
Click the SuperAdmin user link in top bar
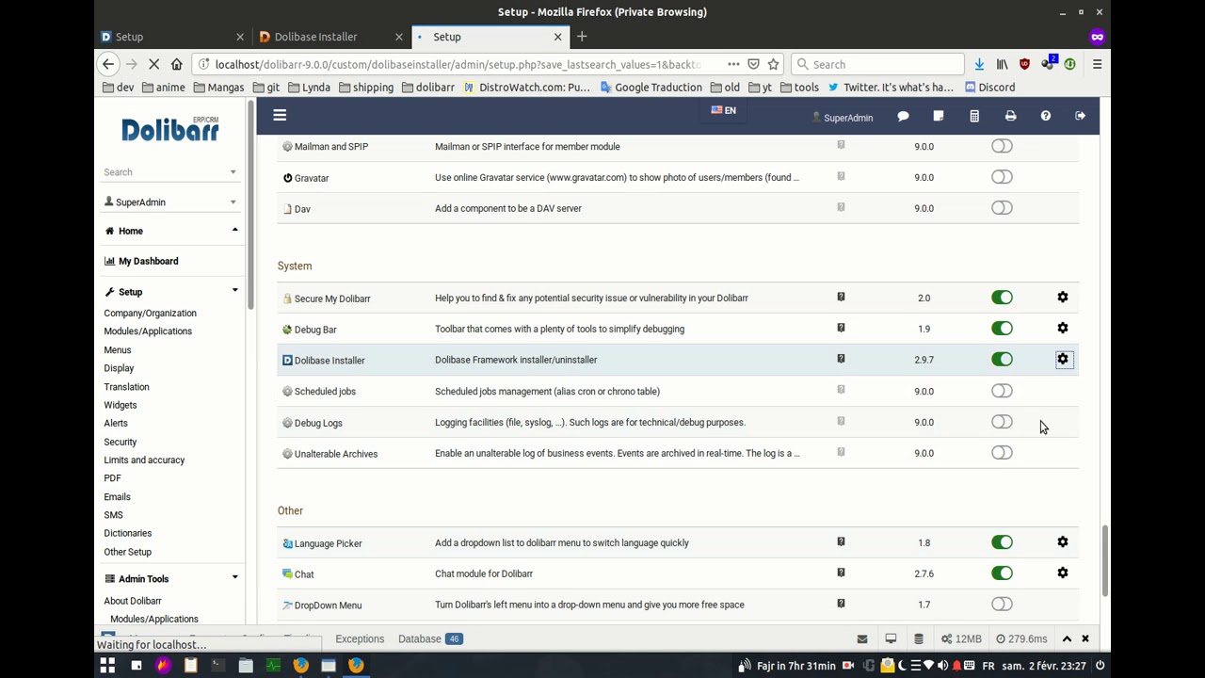coord(843,118)
